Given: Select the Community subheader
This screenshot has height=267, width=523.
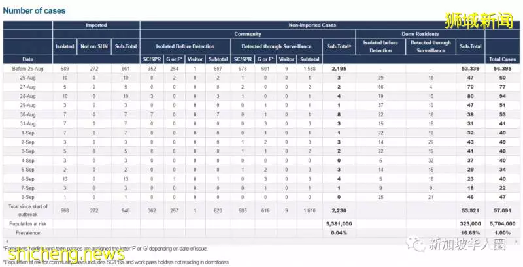Looking at the screenshot, I should [248, 34].
